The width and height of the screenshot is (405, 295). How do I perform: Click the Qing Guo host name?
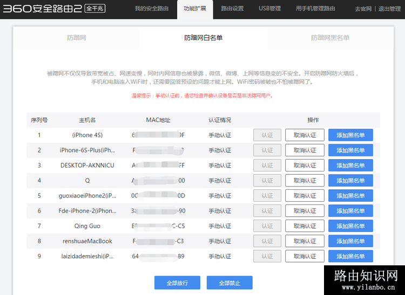coord(87,226)
